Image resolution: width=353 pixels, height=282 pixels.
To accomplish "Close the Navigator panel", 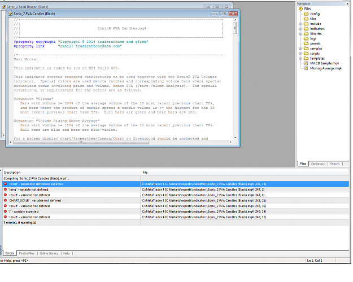I will click(347, 3).
